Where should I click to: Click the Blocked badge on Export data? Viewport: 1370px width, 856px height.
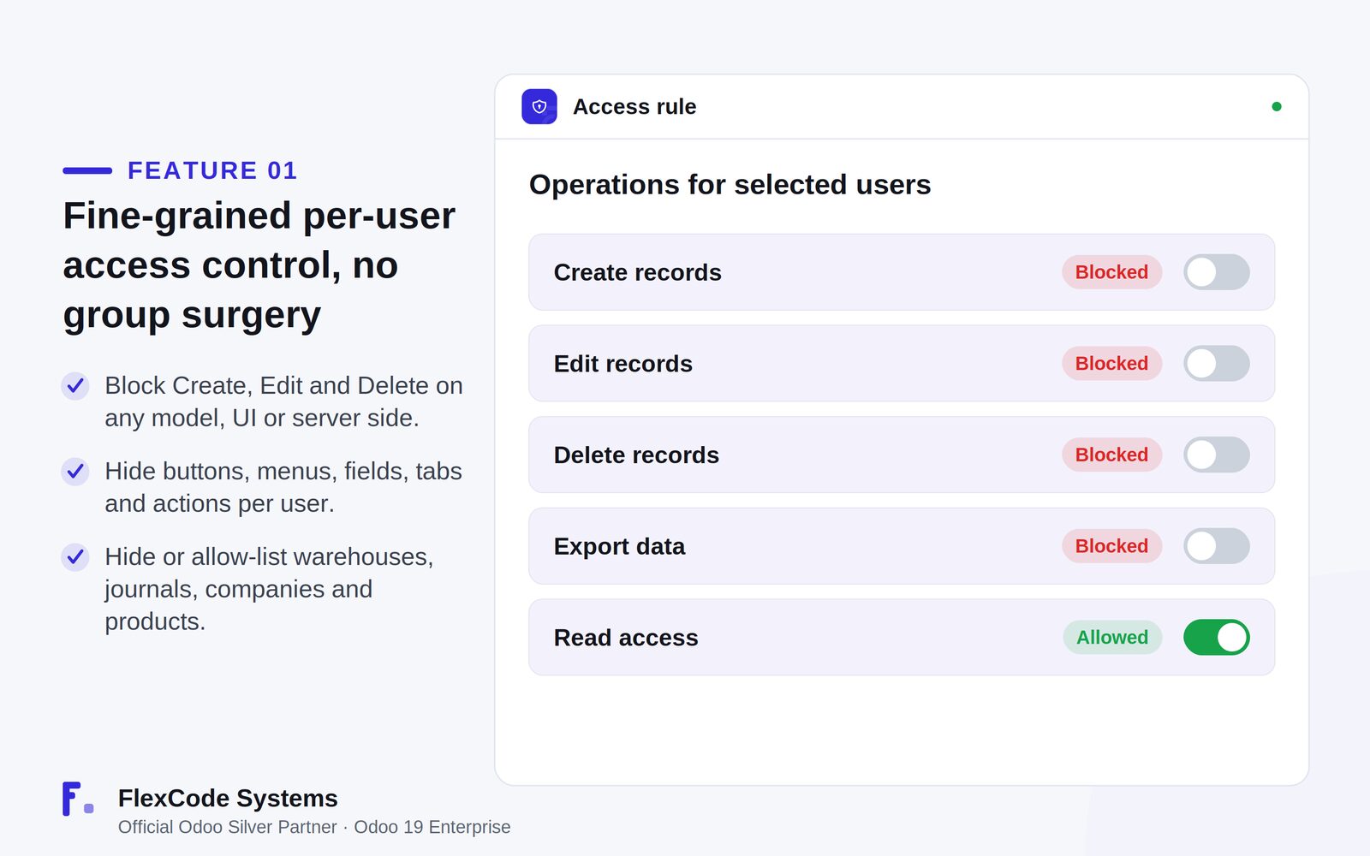[1112, 546]
